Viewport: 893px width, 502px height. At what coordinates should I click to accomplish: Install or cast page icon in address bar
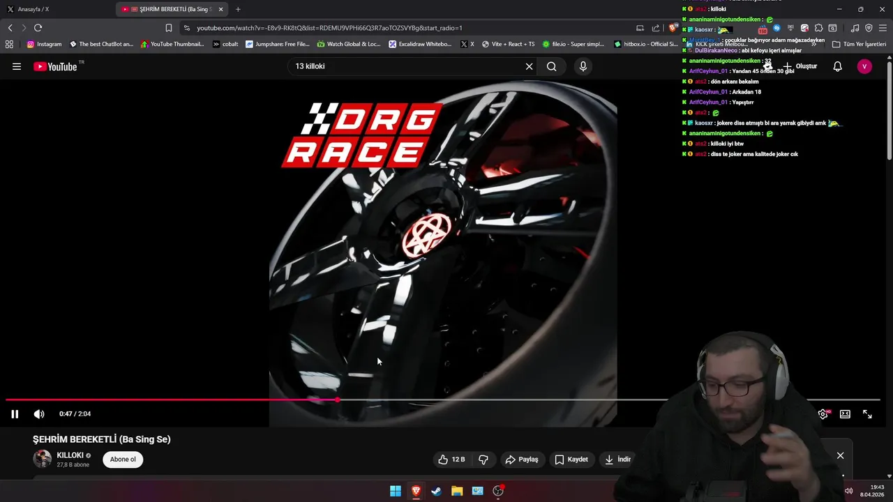tap(640, 28)
